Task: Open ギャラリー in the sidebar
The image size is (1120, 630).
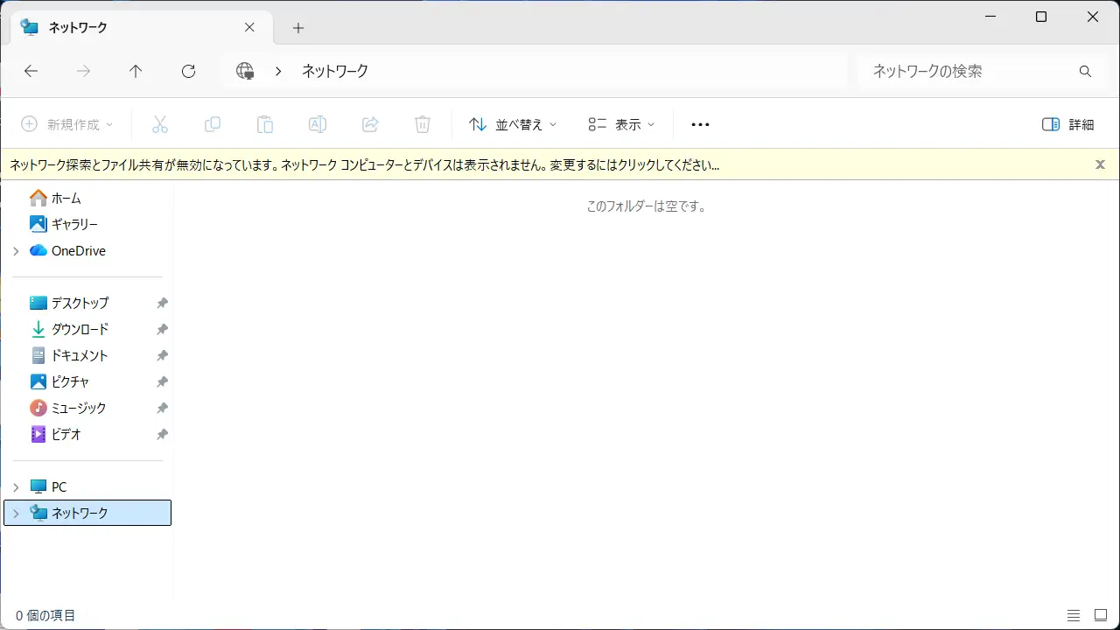Action: 64,224
